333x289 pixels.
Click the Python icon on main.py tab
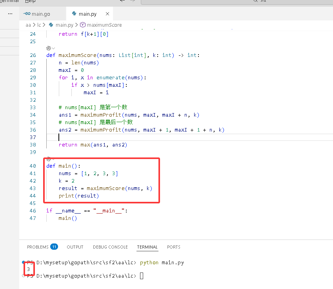[x=74, y=14]
